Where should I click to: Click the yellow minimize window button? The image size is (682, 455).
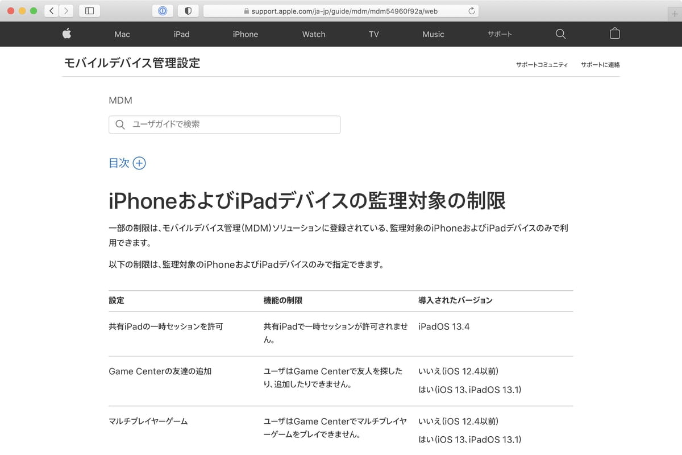(23, 11)
